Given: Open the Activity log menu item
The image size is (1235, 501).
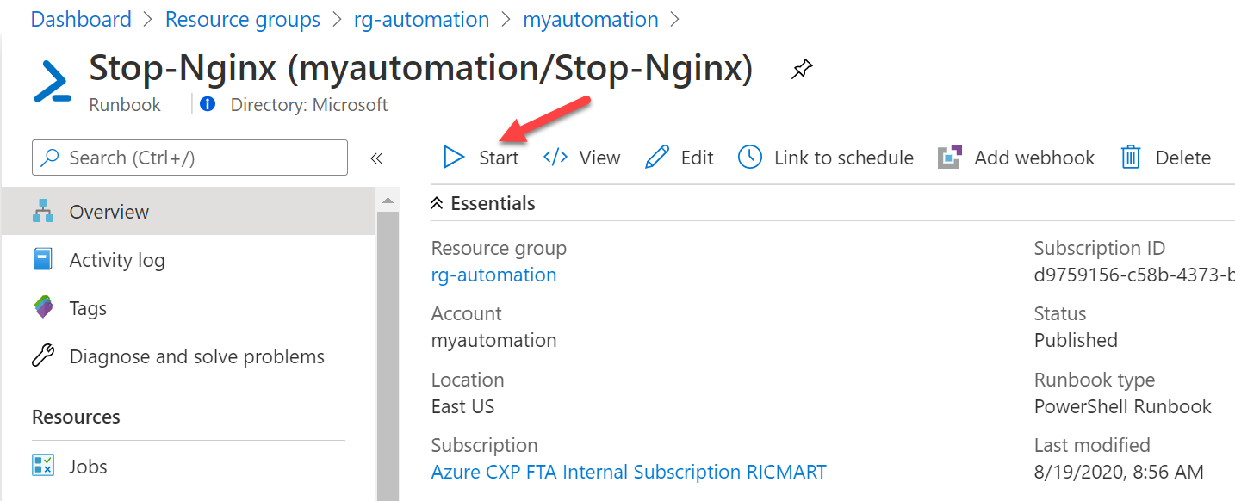Looking at the screenshot, I should (x=189, y=260).
